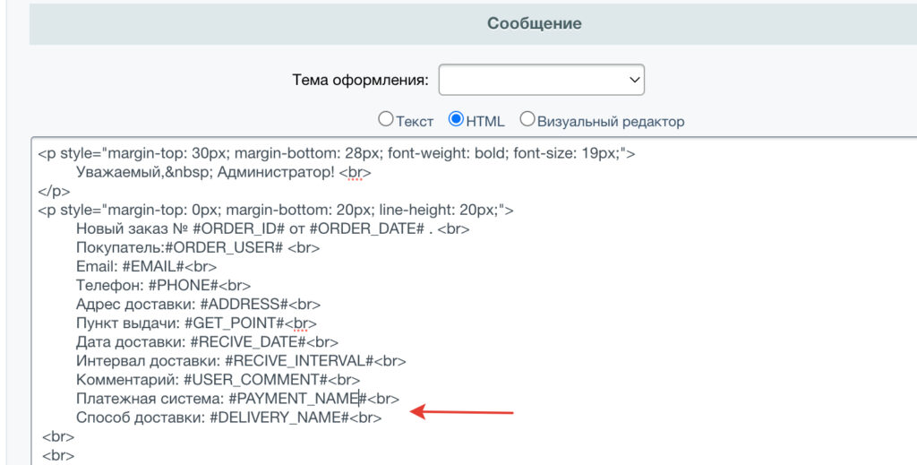Click the word Администратор in the greeting
This screenshot has height=465, width=917.
click(276, 173)
